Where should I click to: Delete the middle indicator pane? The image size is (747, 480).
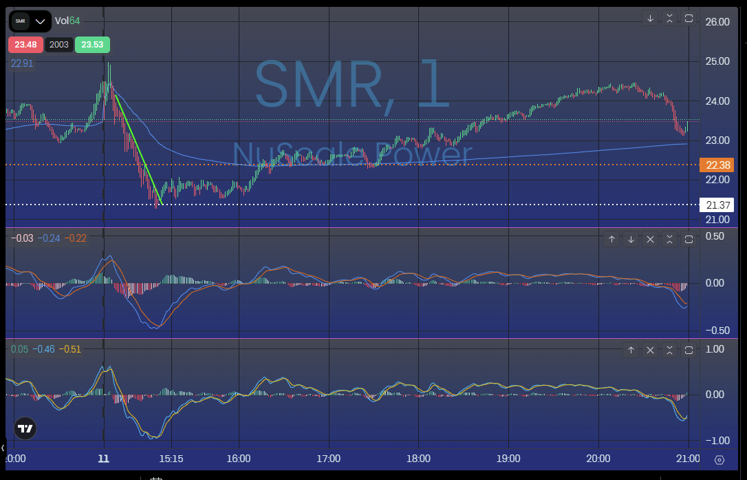click(x=650, y=240)
